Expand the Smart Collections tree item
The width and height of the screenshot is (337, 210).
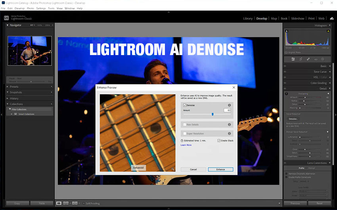[11, 114]
